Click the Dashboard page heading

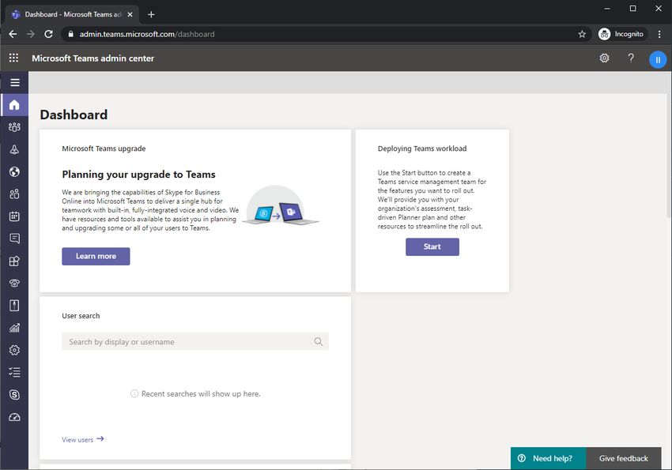point(74,115)
